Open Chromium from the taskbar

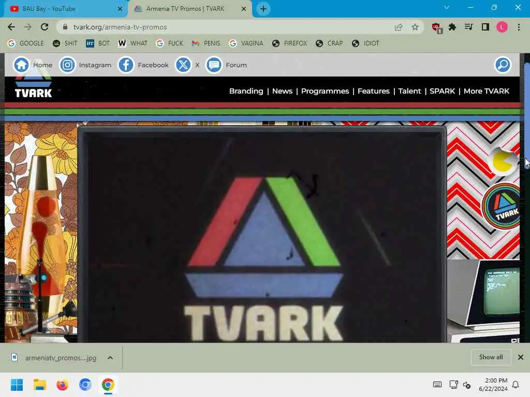[85, 385]
